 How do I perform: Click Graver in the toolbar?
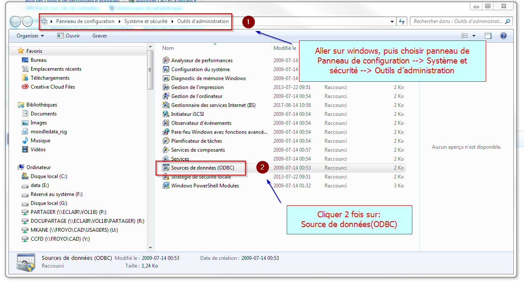(100, 36)
